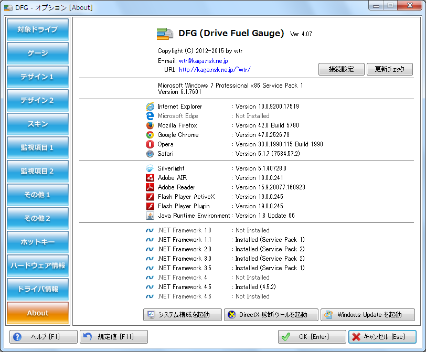Click the Internet Explorer icon
This screenshot has width=426, height=352.
click(x=150, y=106)
